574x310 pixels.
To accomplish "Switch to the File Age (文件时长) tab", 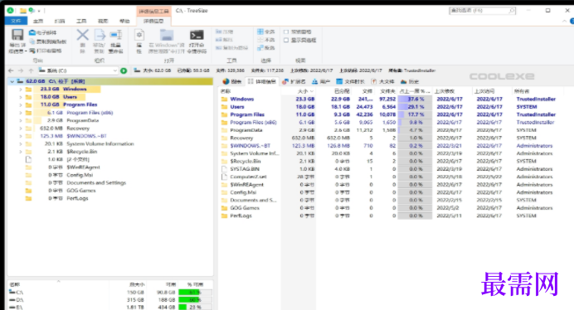I will point(350,81).
